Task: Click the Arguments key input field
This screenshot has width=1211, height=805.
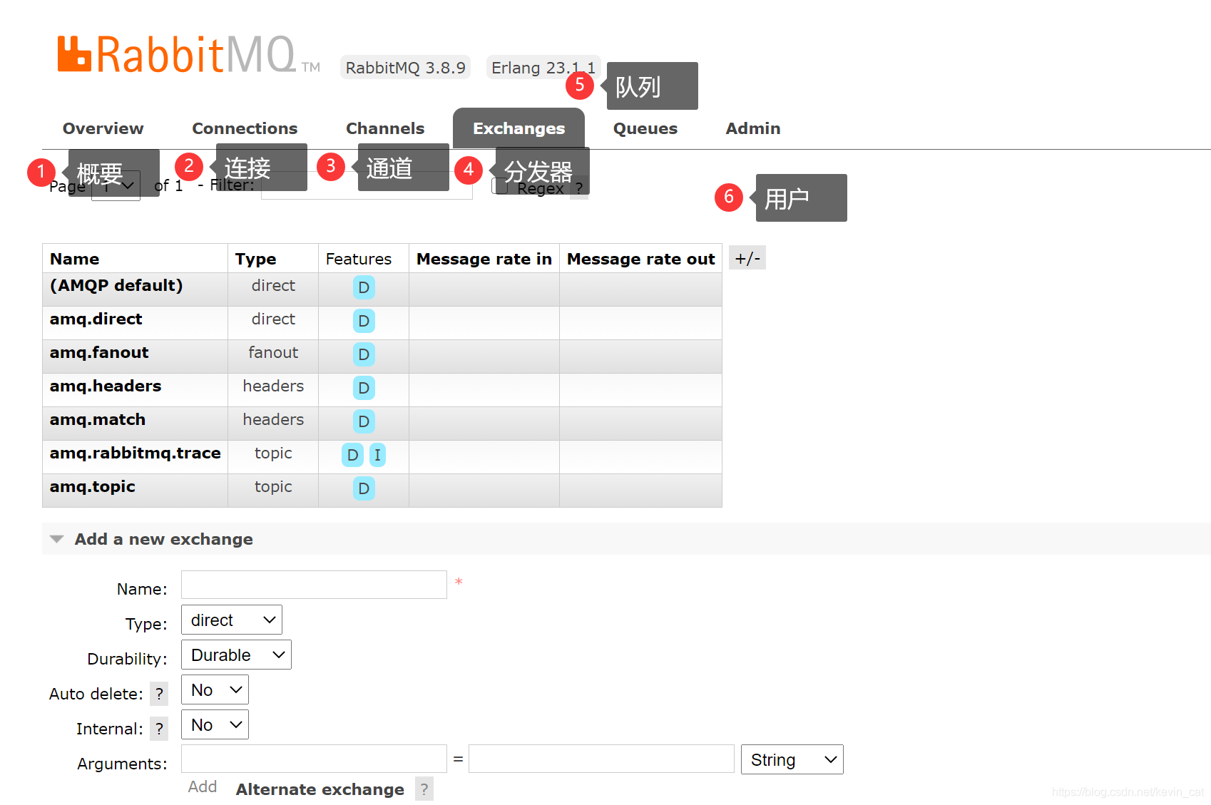Action: click(x=314, y=759)
